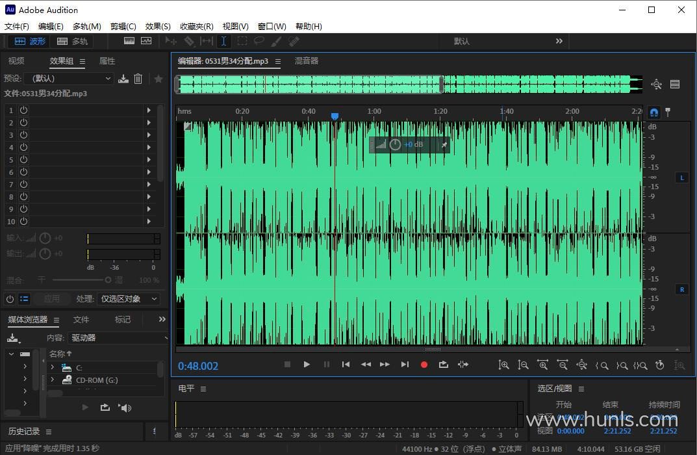Image resolution: width=697 pixels, height=455 pixels.
Task: Open the 文件(F) menu
Action: point(16,26)
